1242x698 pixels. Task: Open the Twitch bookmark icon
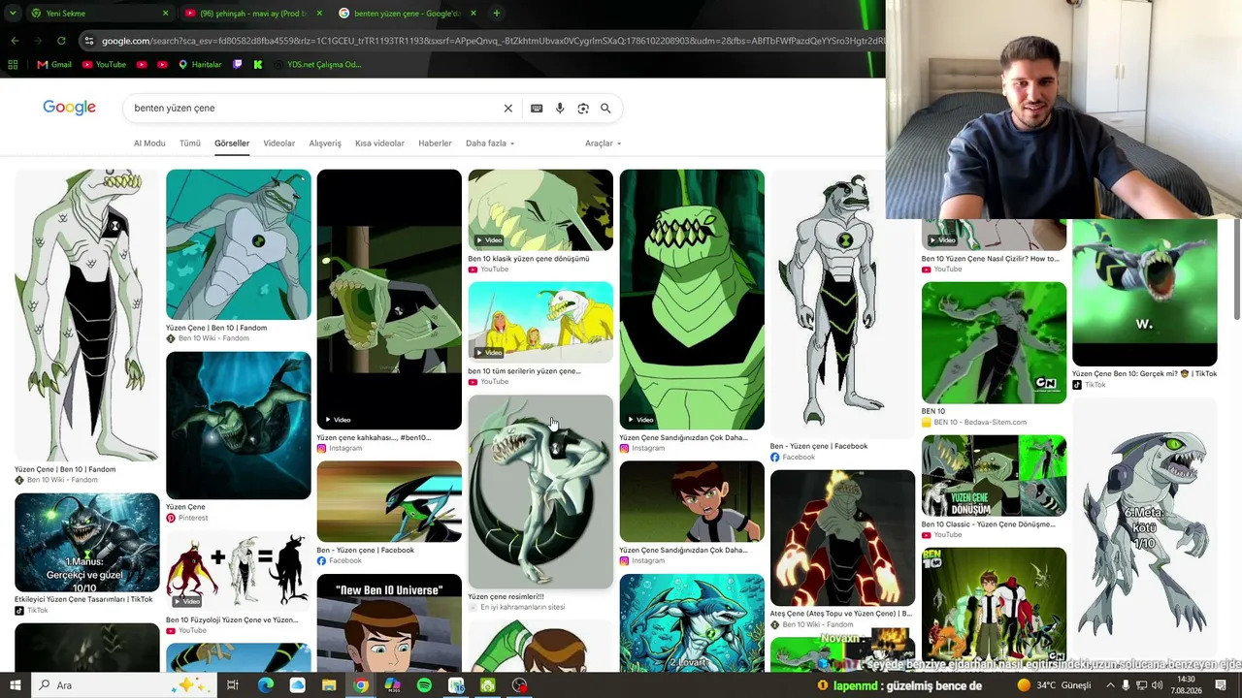[238, 65]
